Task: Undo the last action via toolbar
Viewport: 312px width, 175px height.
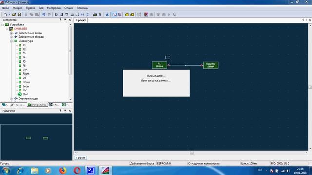Action: click(x=44, y=14)
